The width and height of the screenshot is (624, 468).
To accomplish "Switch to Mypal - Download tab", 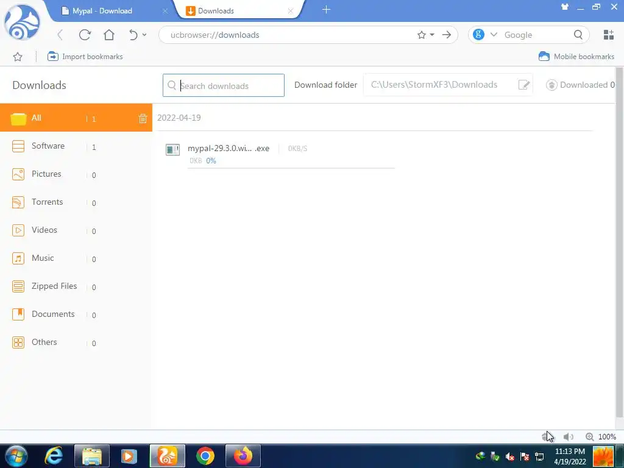I will (x=102, y=11).
